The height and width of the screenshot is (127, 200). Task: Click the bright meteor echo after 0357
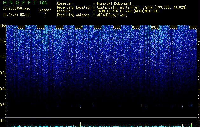pyautogui.click(x=146, y=107)
